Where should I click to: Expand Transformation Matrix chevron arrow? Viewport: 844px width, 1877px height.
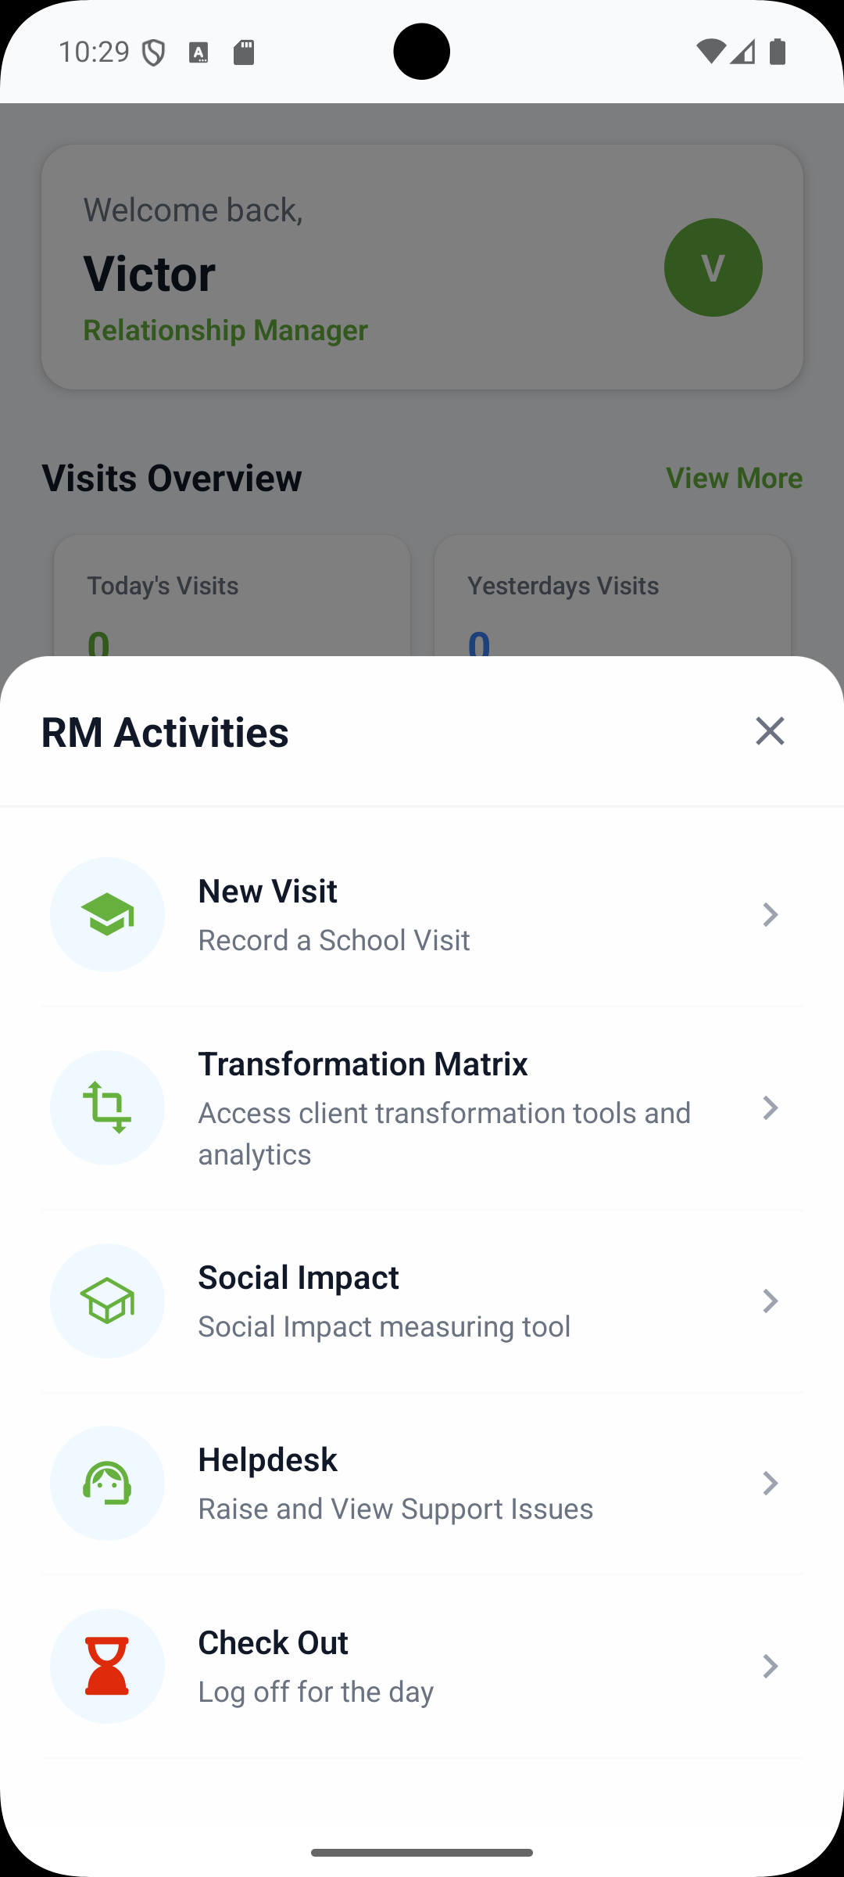(x=770, y=1107)
